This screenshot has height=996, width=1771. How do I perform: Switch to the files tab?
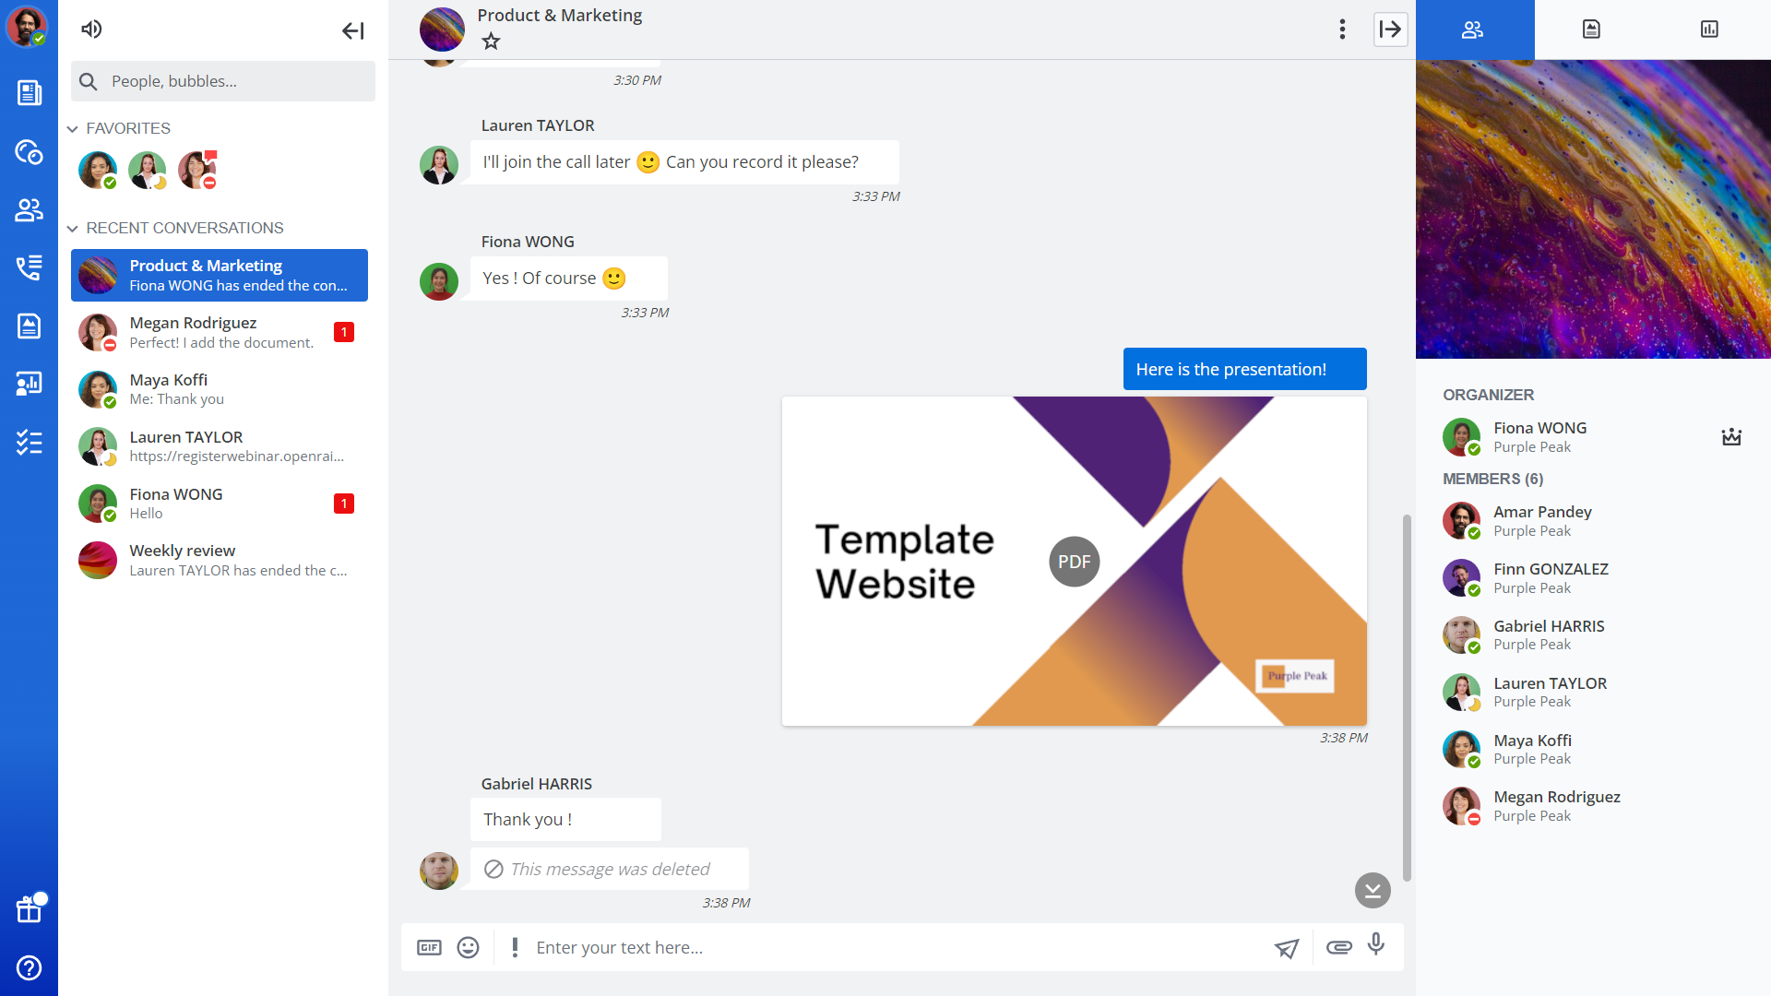1591,30
